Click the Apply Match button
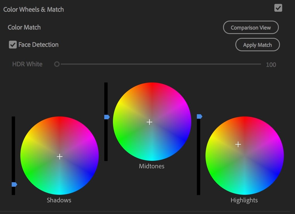 pos(257,45)
